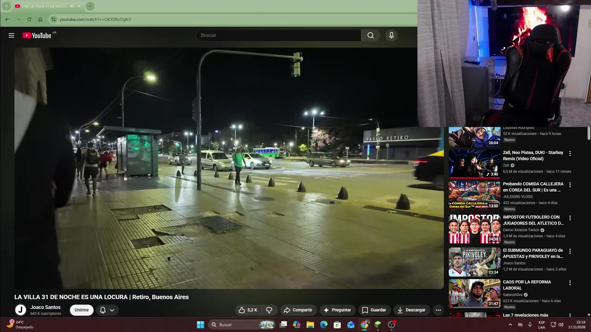Dislike the video with thumbs down

[x=269, y=310]
